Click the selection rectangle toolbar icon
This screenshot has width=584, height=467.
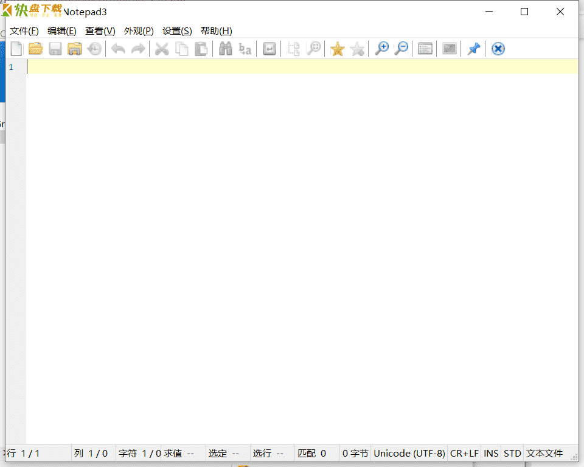pos(293,49)
